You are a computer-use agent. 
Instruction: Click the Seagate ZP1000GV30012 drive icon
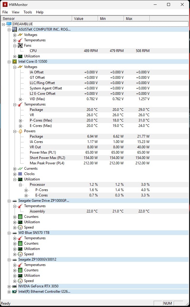click(15, 260)
